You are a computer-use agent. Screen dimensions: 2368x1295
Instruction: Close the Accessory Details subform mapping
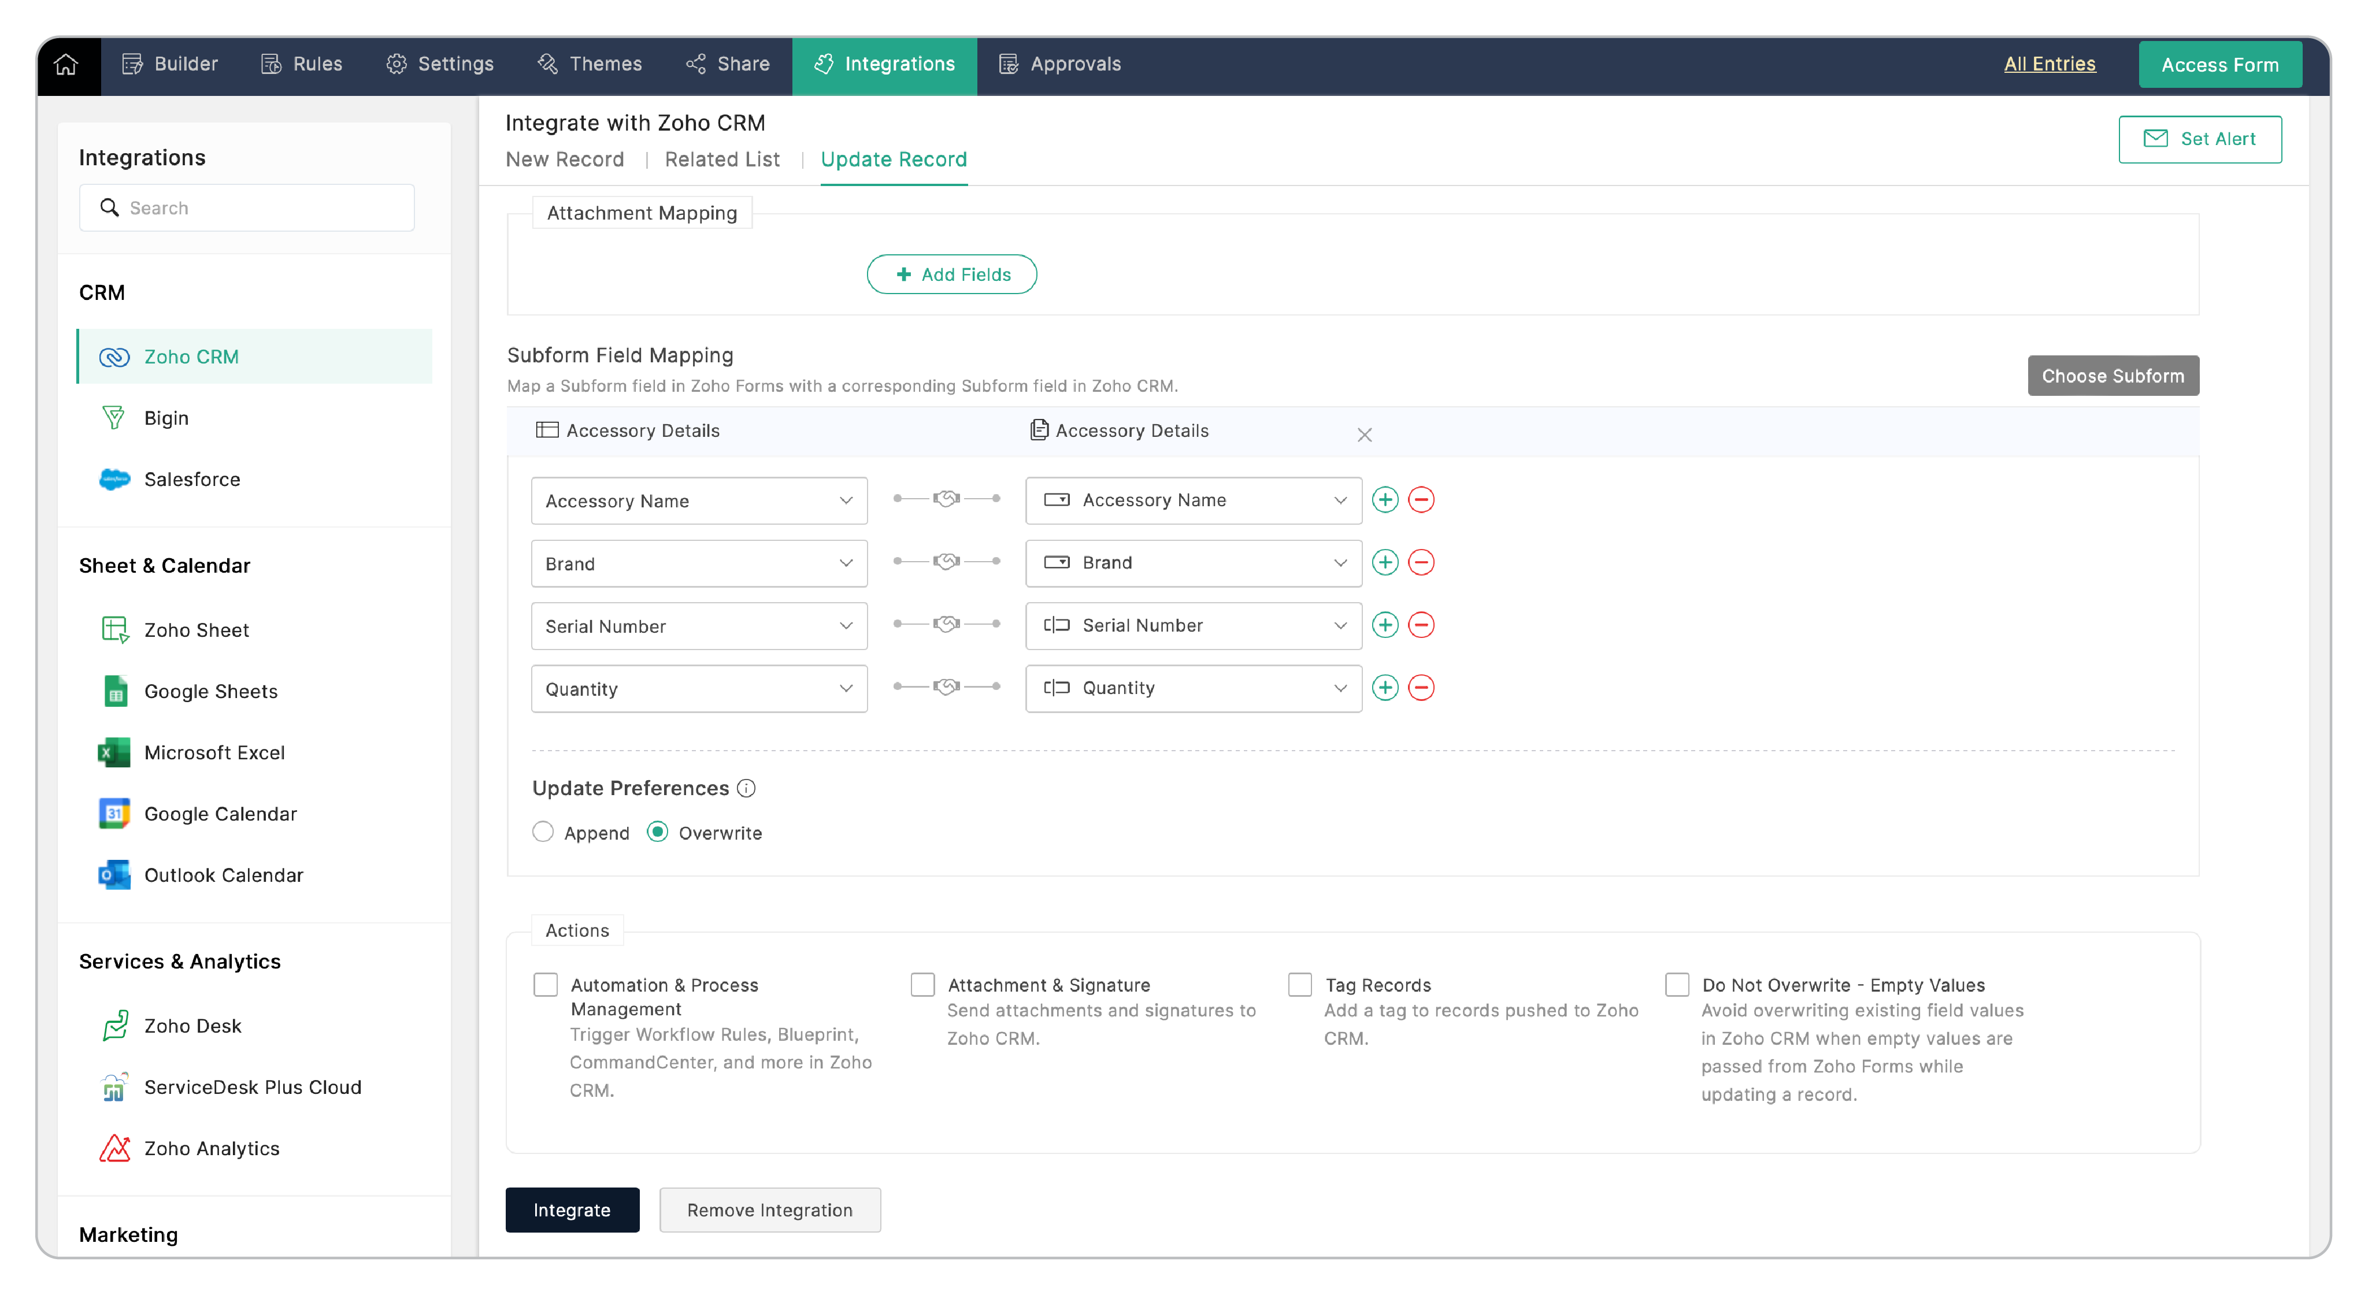[1364, 435]
